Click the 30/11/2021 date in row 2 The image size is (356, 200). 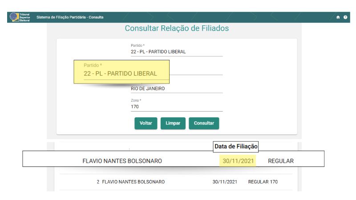[225, 182]
